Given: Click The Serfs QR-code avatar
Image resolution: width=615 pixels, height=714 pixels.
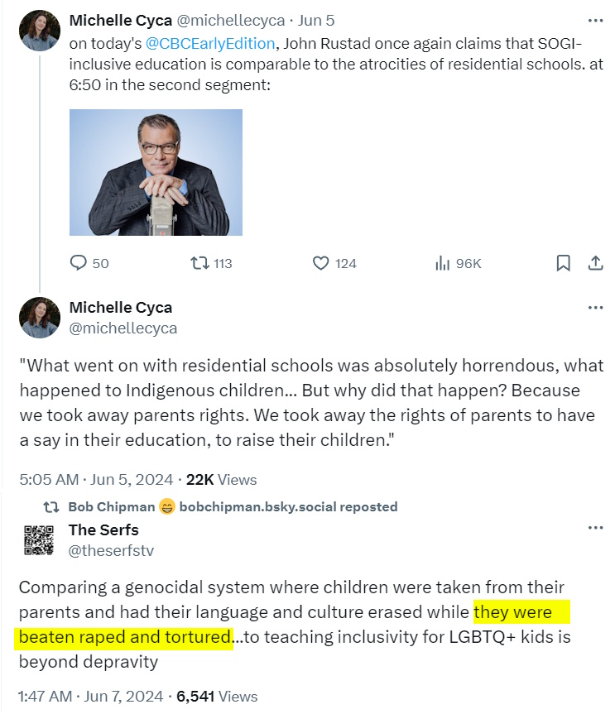Looking at the screenshot, I should pos(39,539).
